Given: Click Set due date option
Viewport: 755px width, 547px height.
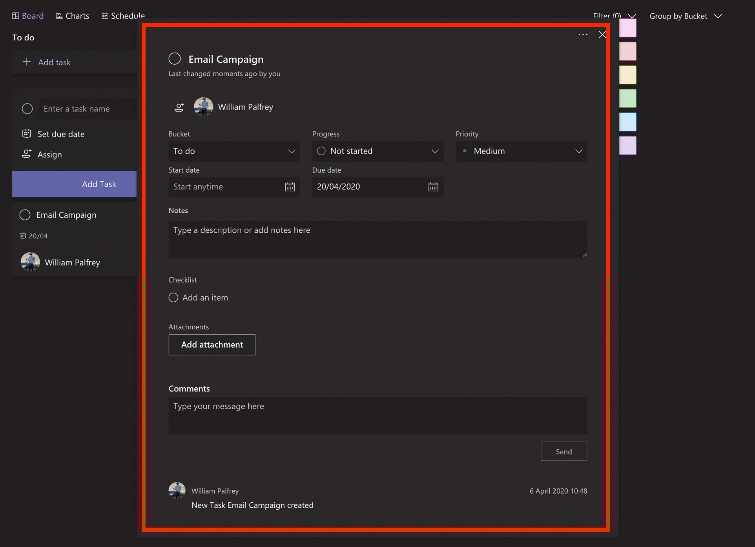Looking at the screenshot, I should tap(61, 134).
